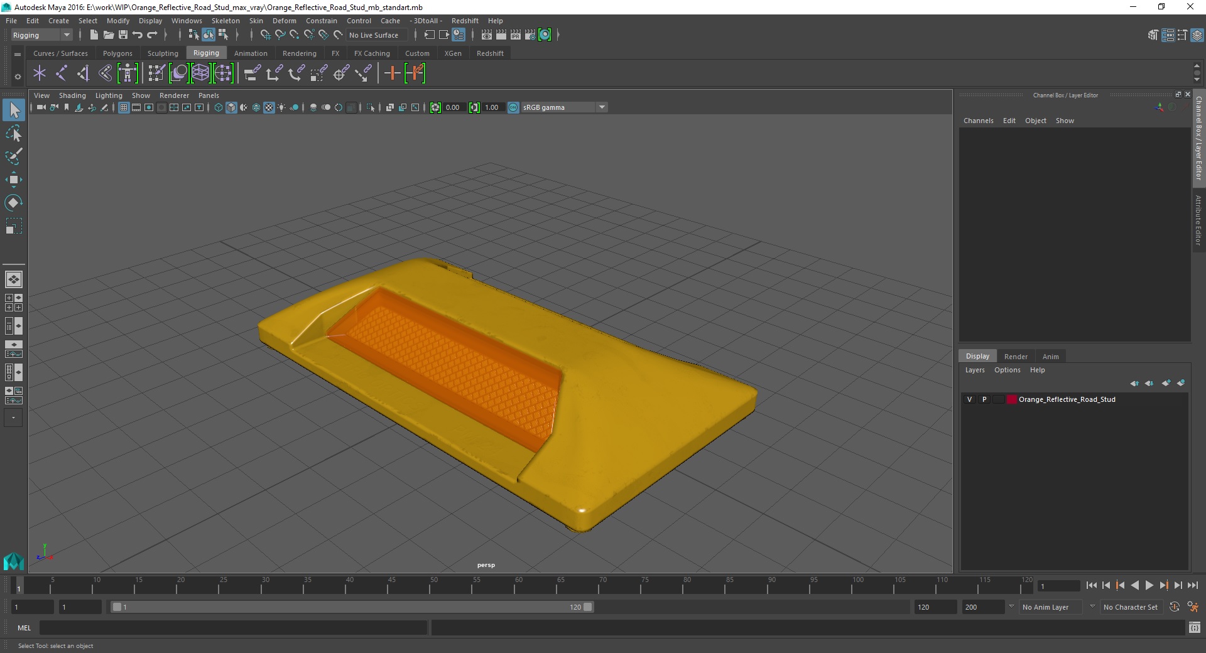The width and height of the screenshot is (1206, 653).
Task: Click the current frame input field
Action: (1059, 586)
